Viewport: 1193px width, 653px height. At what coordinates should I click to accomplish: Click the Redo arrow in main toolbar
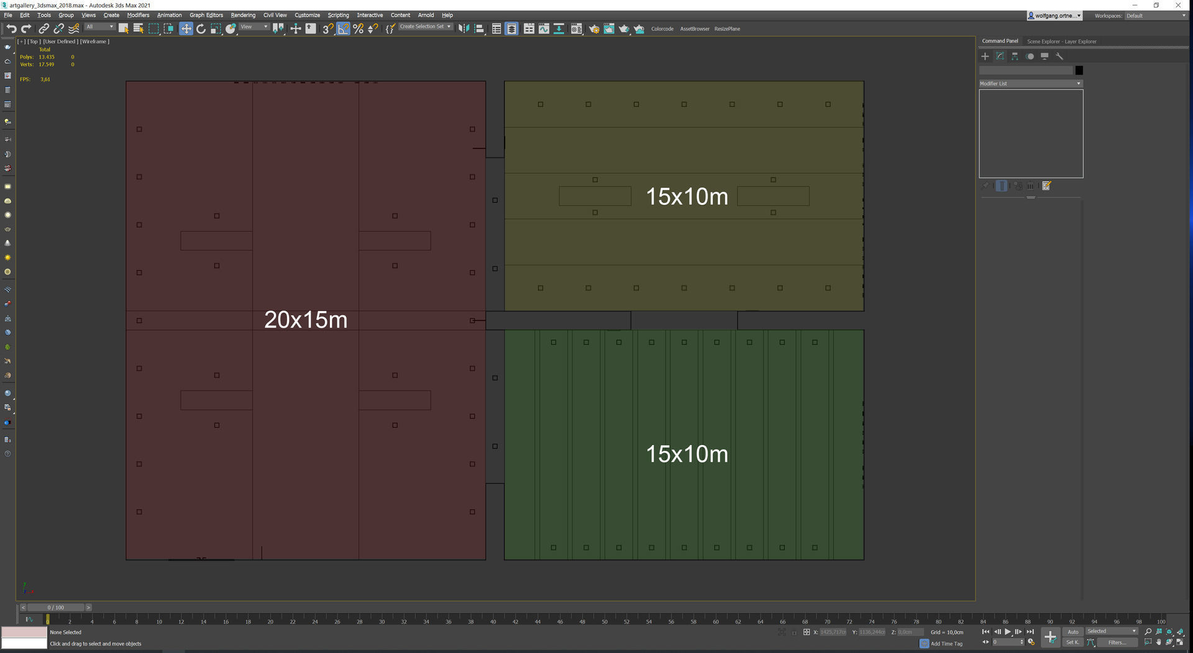[26, 29]
